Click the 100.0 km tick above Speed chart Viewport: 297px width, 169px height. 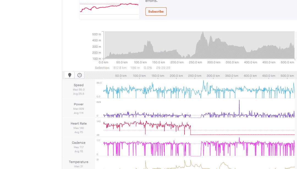[x=139, y=76]
